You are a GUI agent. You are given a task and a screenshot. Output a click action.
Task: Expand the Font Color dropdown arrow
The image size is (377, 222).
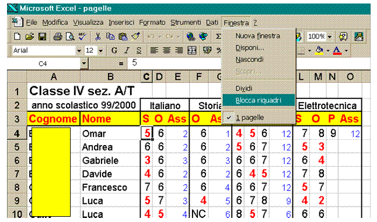click(x=346, y=50)
